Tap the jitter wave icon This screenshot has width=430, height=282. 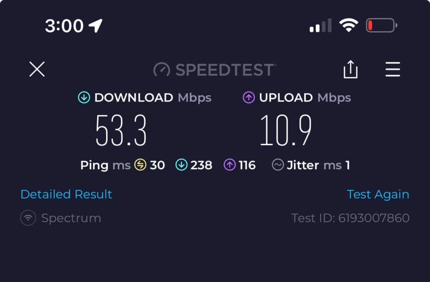tap(278, 165)
